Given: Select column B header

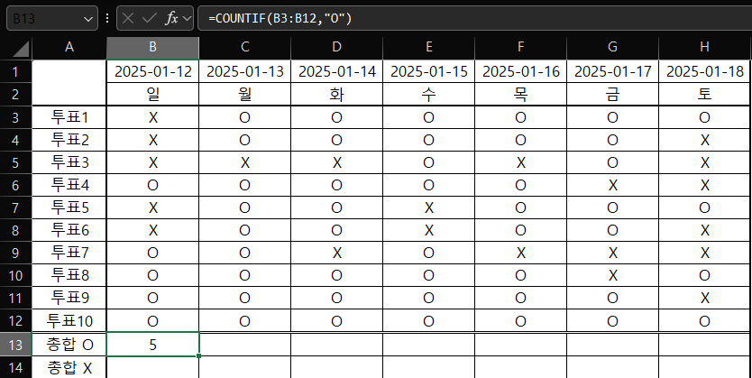Looking at the screenshot, I should click(x=152, y=47).
